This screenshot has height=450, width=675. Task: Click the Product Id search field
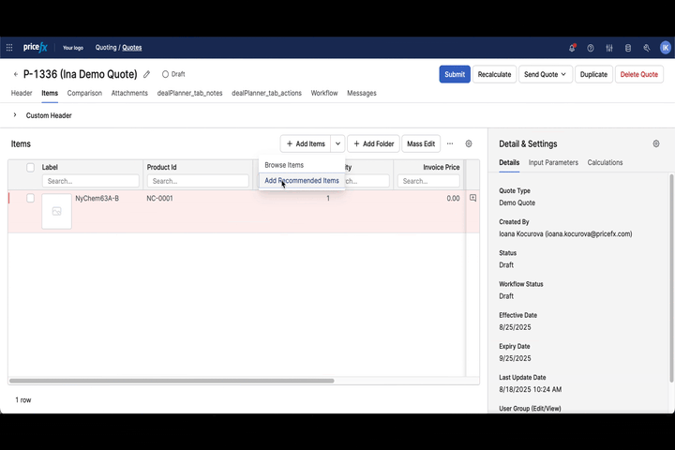[198, 181]
